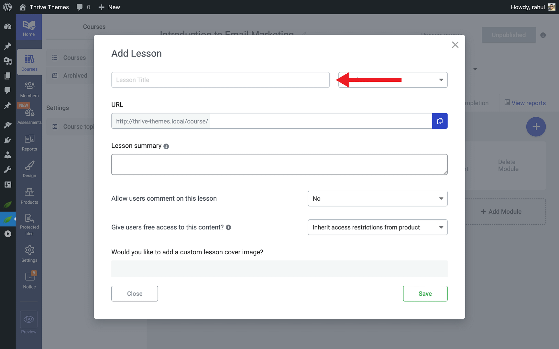Viewport: 559px width, 349px height.
Task: Open the lesson comments dropdown set to No
Action: click(377, 198)
